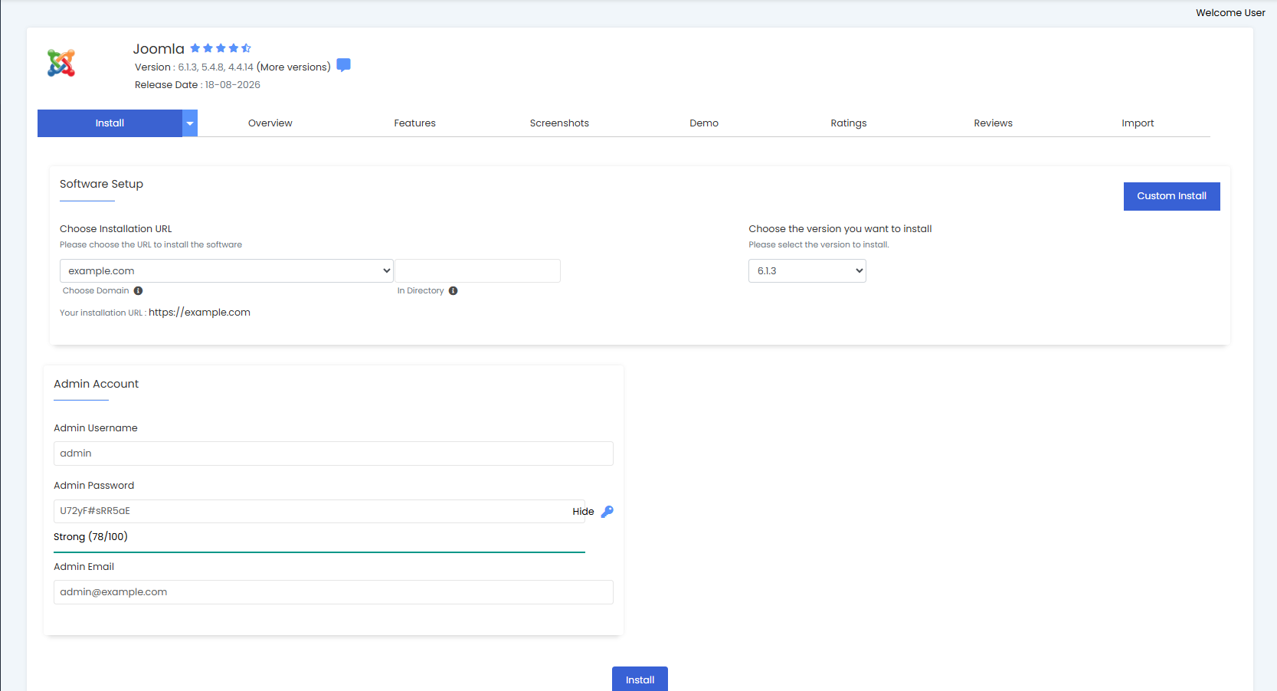The image size is (1277, 691).
Task: Focus the Admin Username field
Action: tap(333, 454)
